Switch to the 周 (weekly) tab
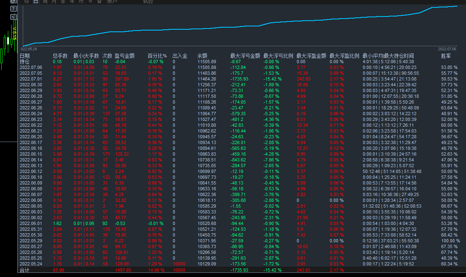The image size is (466, 277). click(45, 2)
